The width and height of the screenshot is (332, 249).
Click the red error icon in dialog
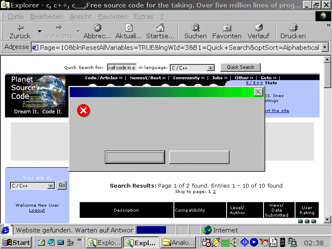[83, 110]
